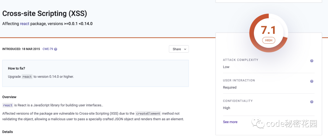Select the Overview section heading
Image resolution: width=328 pixels, height=138 pixels.
pyautogui.click(x=9, y=97)
